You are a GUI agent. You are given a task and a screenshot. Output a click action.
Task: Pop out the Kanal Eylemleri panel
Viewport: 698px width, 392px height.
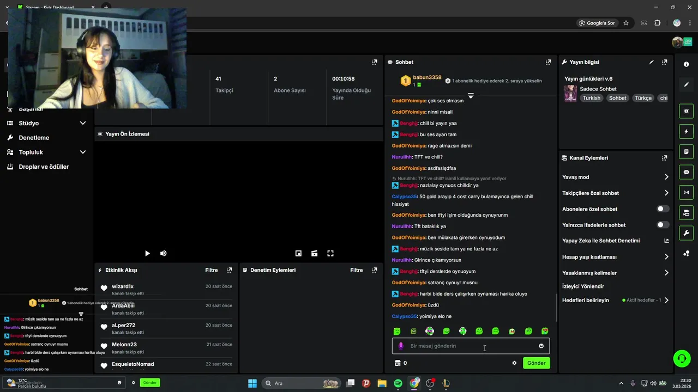click(664, 158)
